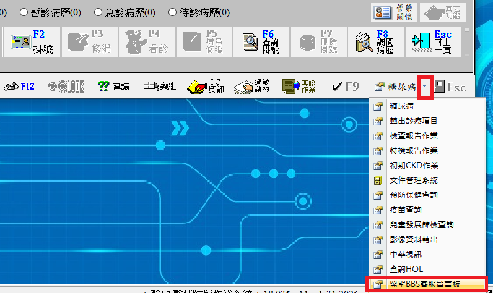The image size is (493, 293).
Task: Click the F8 調閱病歷 records icon
Action: click(x=364, y=41)
